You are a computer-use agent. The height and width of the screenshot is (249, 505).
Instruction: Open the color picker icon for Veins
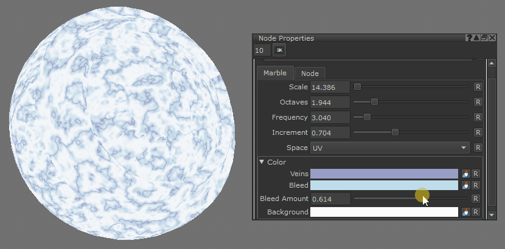coord(466,174)
